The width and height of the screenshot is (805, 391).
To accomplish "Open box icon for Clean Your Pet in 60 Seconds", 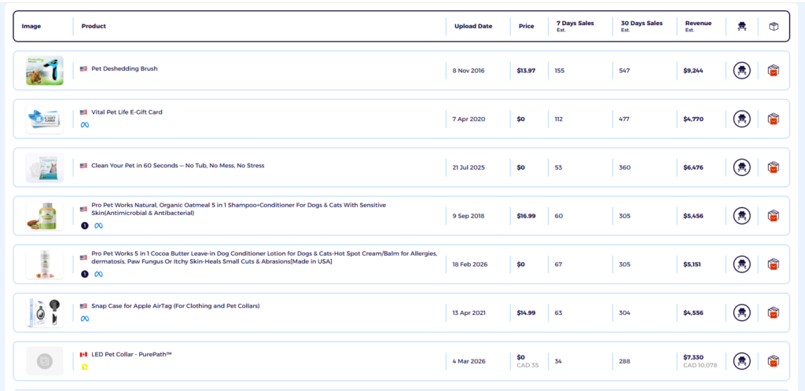I will (x=774, y=167).
